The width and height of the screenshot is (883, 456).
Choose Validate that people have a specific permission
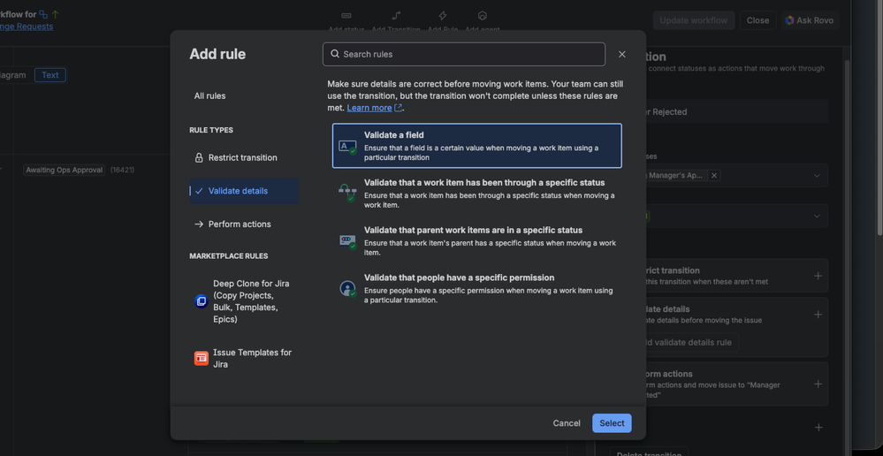click(477, 288)
